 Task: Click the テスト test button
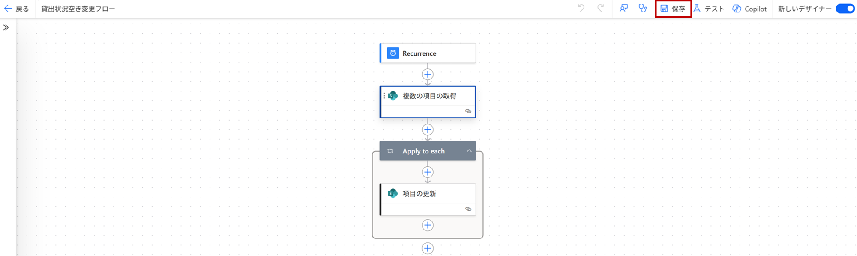pos(709,9)
